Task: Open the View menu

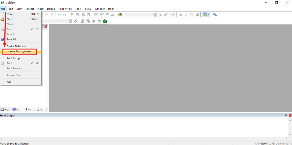Action: click(x=19, y=9)
